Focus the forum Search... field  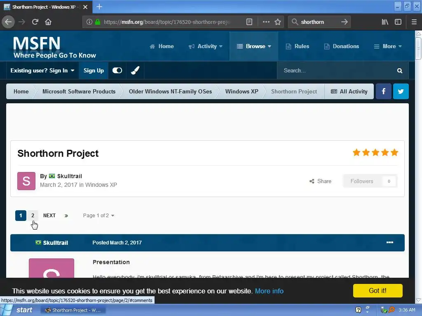(336, 70)
